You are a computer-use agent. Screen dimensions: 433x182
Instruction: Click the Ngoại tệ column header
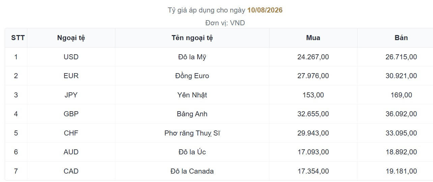(x=71, y=38)
